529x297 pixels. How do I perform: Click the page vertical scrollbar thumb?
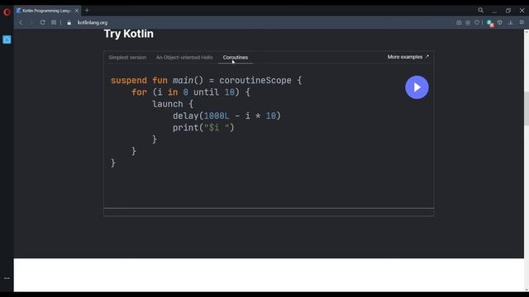pos(527,108)
